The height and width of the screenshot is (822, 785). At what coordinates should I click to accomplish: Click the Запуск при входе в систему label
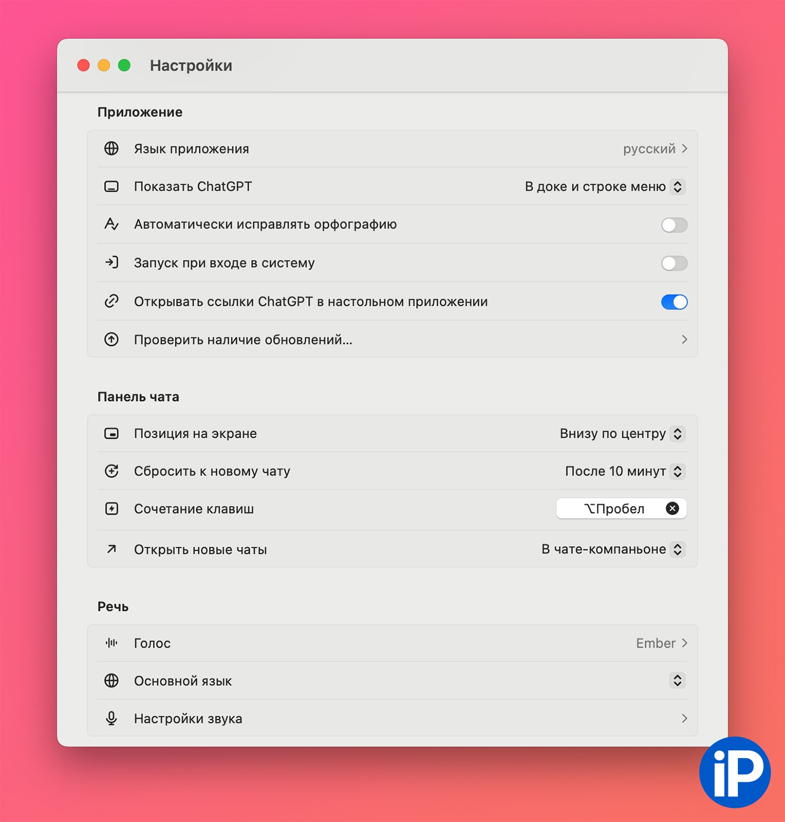224,262
